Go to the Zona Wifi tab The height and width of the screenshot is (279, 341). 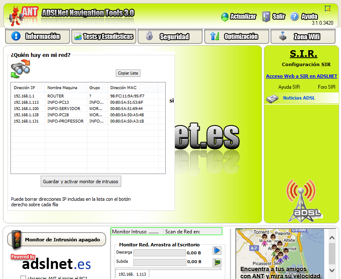pyautogui.click(x=303, y=36)
